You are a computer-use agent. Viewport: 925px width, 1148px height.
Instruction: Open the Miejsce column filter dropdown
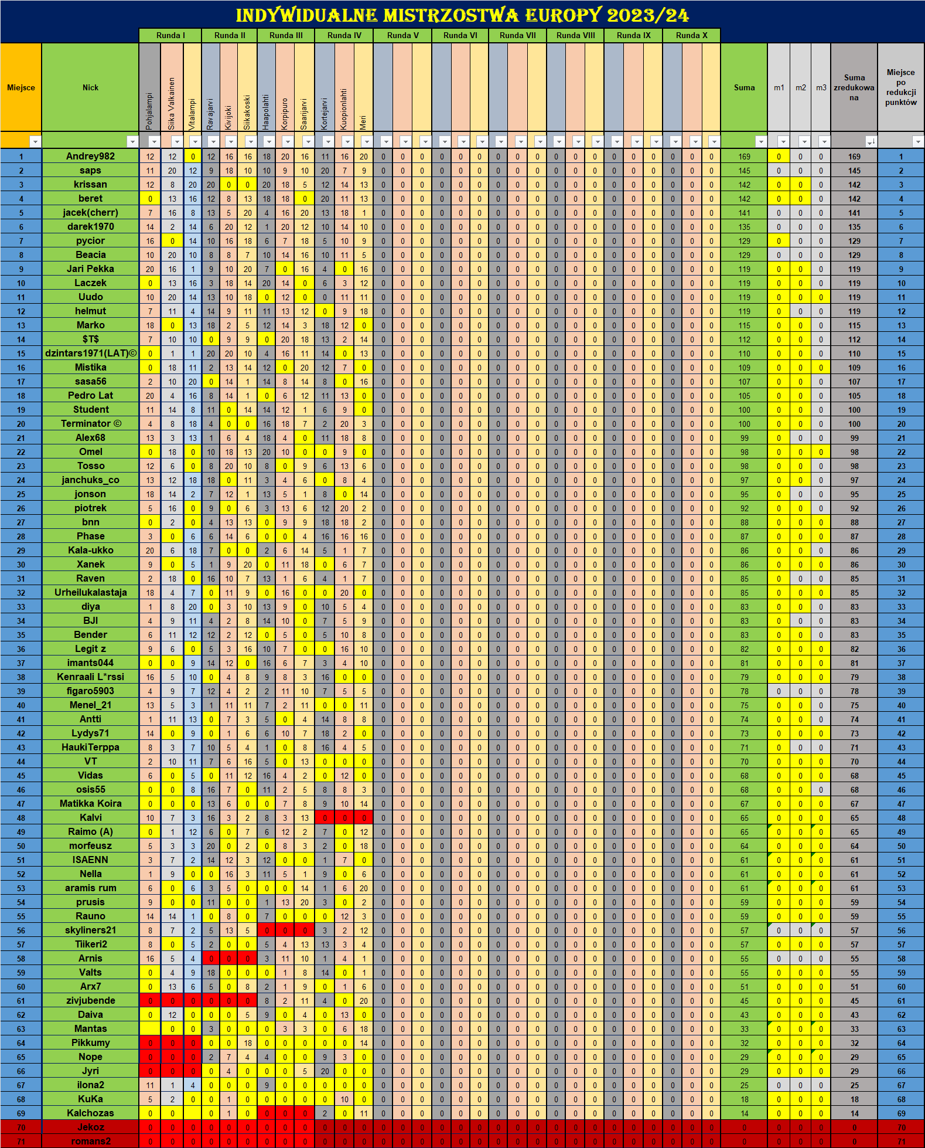pyautogui.click(x=36, y=141)
